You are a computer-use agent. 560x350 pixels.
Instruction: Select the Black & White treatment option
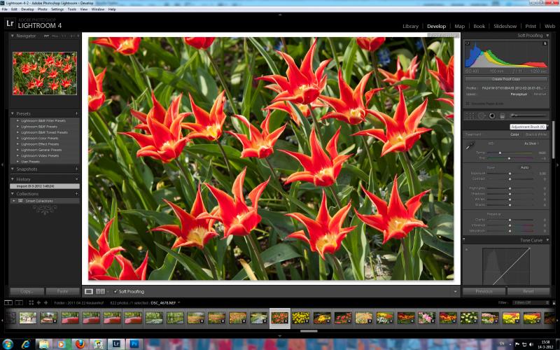point(536,134)
